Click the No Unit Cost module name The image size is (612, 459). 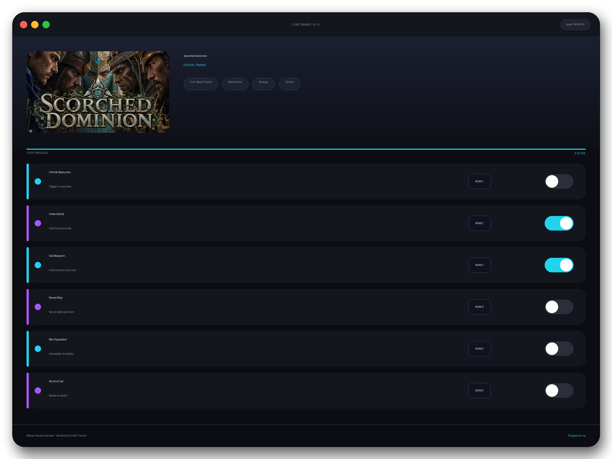(56, 381)
